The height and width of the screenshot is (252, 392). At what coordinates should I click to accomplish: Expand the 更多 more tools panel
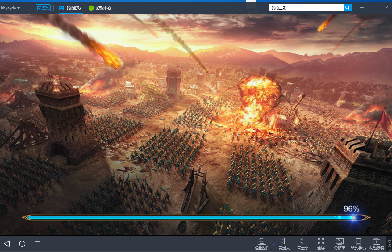390,244
